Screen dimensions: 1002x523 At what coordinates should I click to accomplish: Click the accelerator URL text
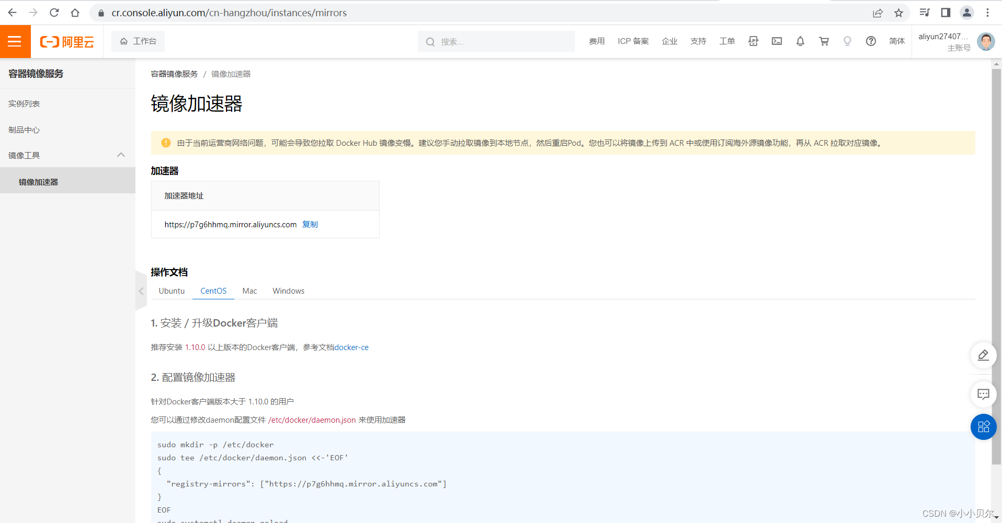[231, 225]
